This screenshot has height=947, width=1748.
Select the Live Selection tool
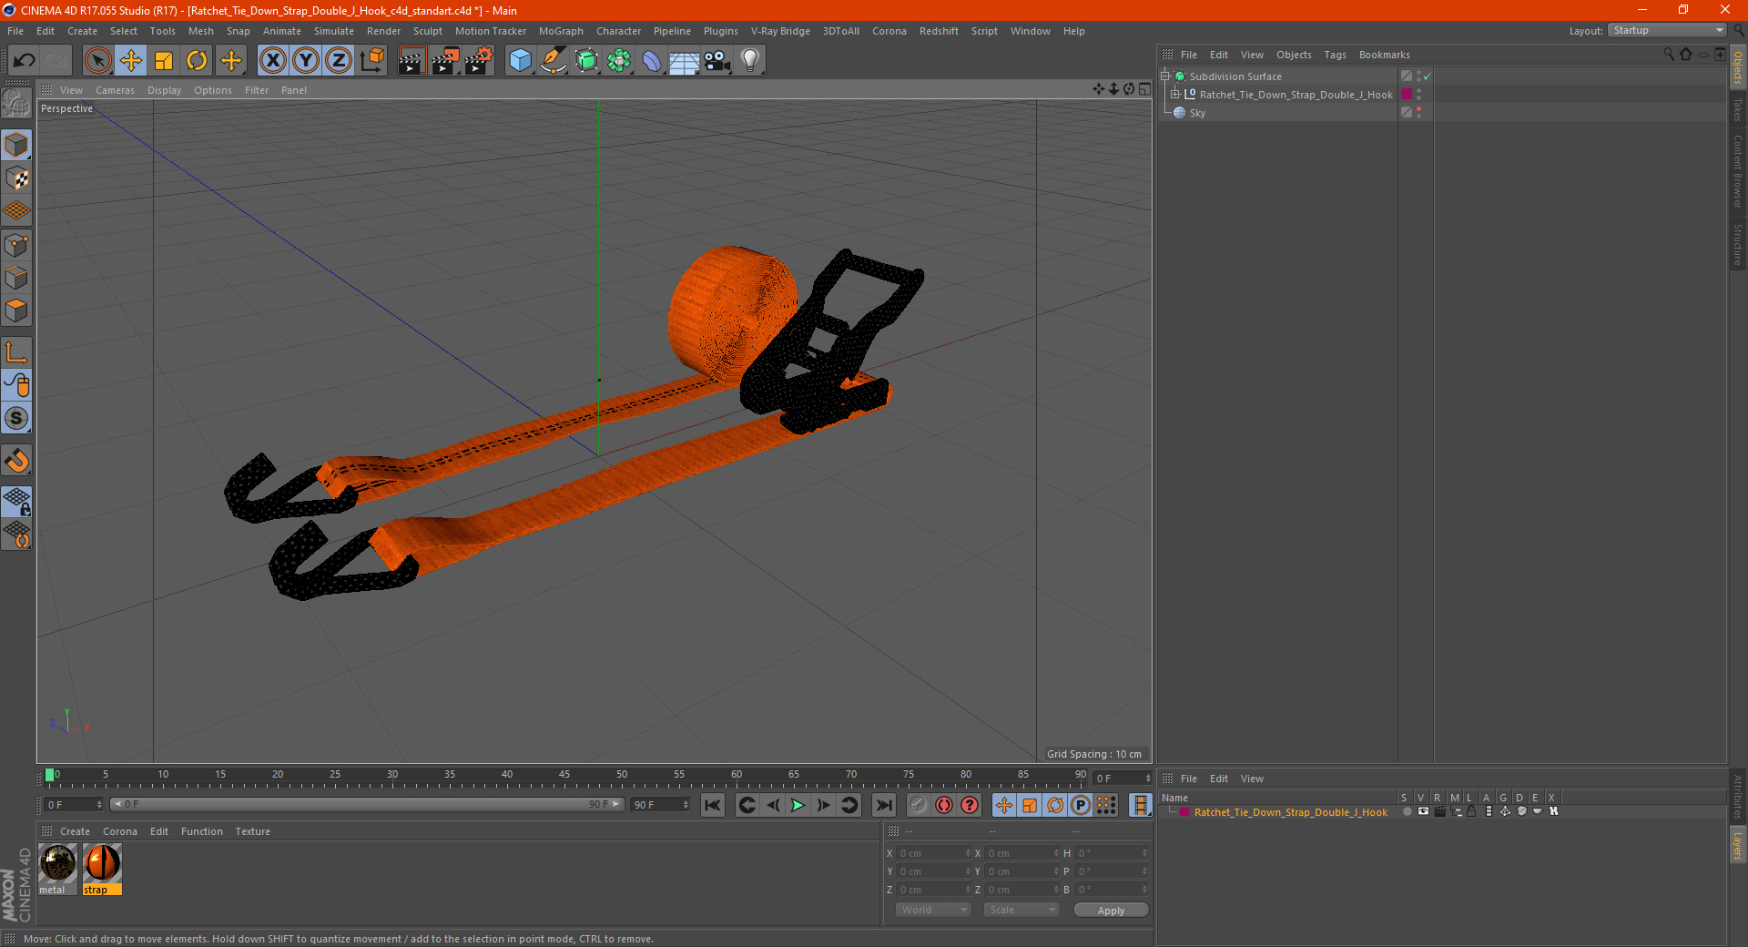97,61
